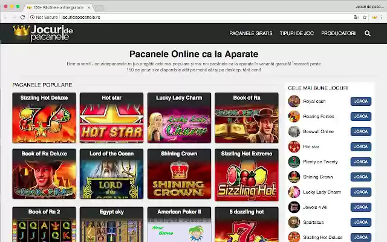Screen dimensions: 387x242
Task: Open the Hot star game card
Action: tap(111, 118)
